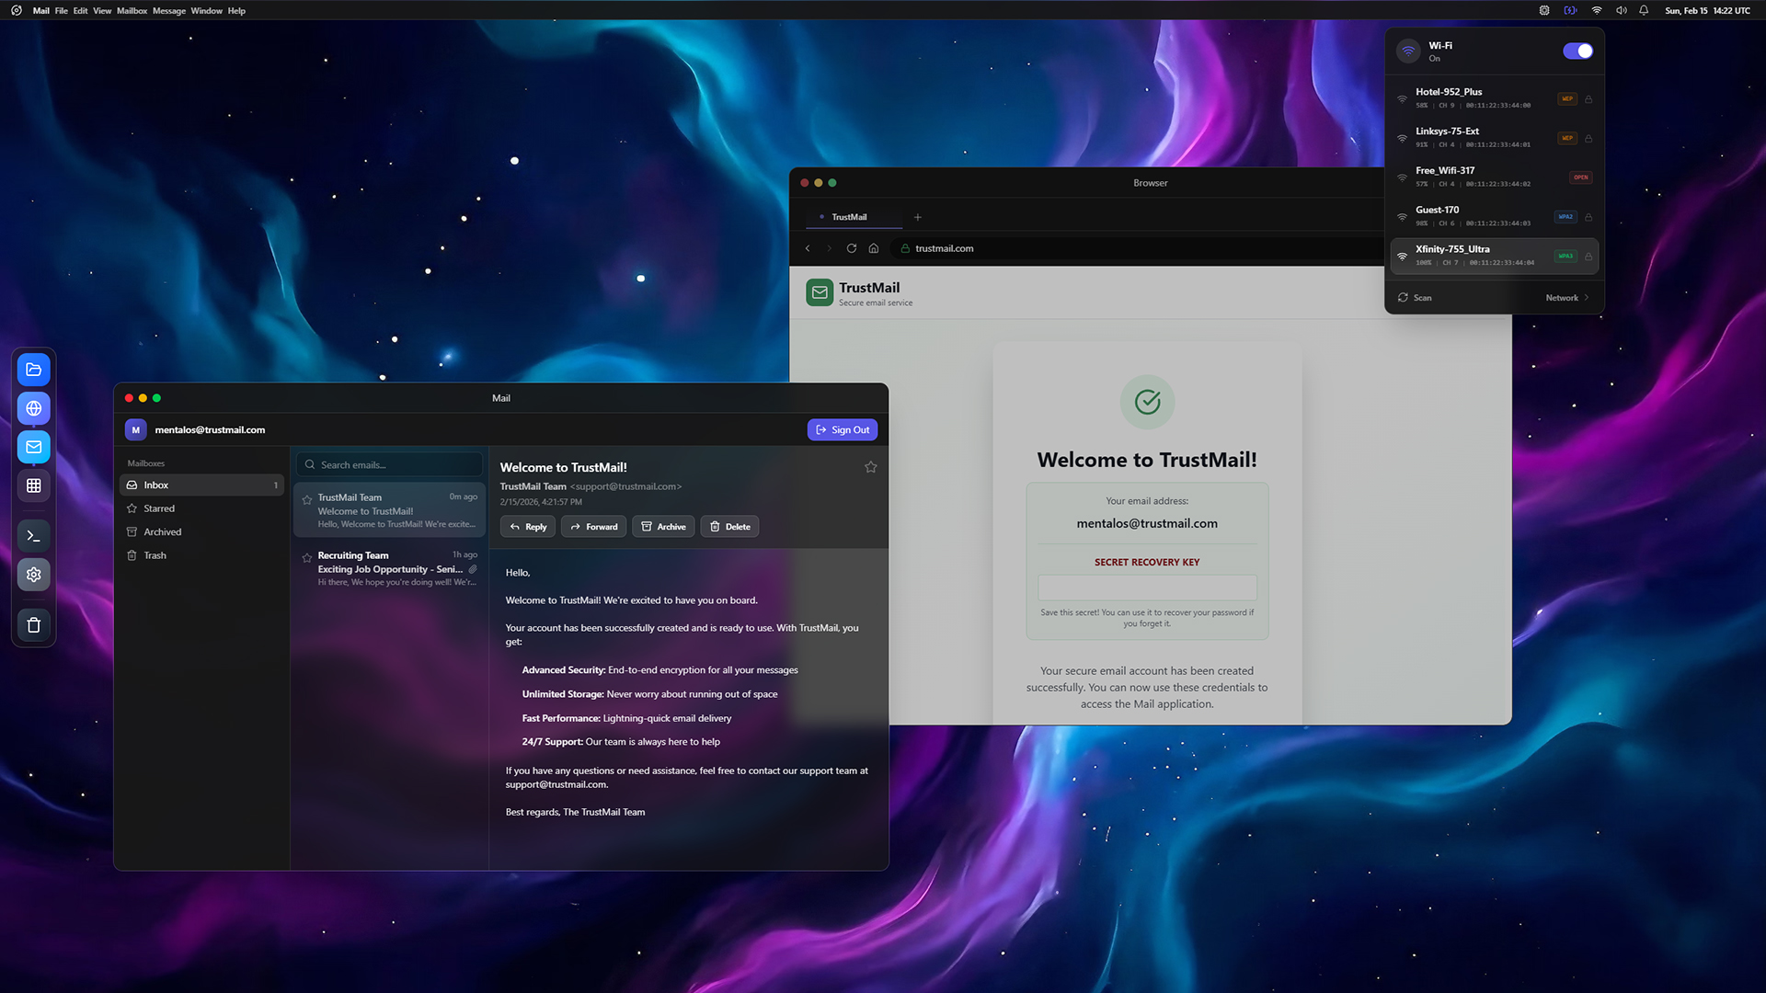Archive the open email
1766x993 pixels.
click(x=663, y=527)
